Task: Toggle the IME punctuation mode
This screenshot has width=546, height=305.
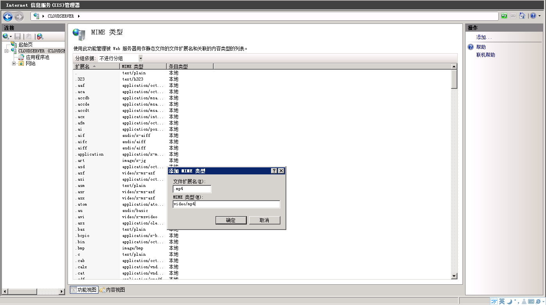Action: click(x=516, y=301)
